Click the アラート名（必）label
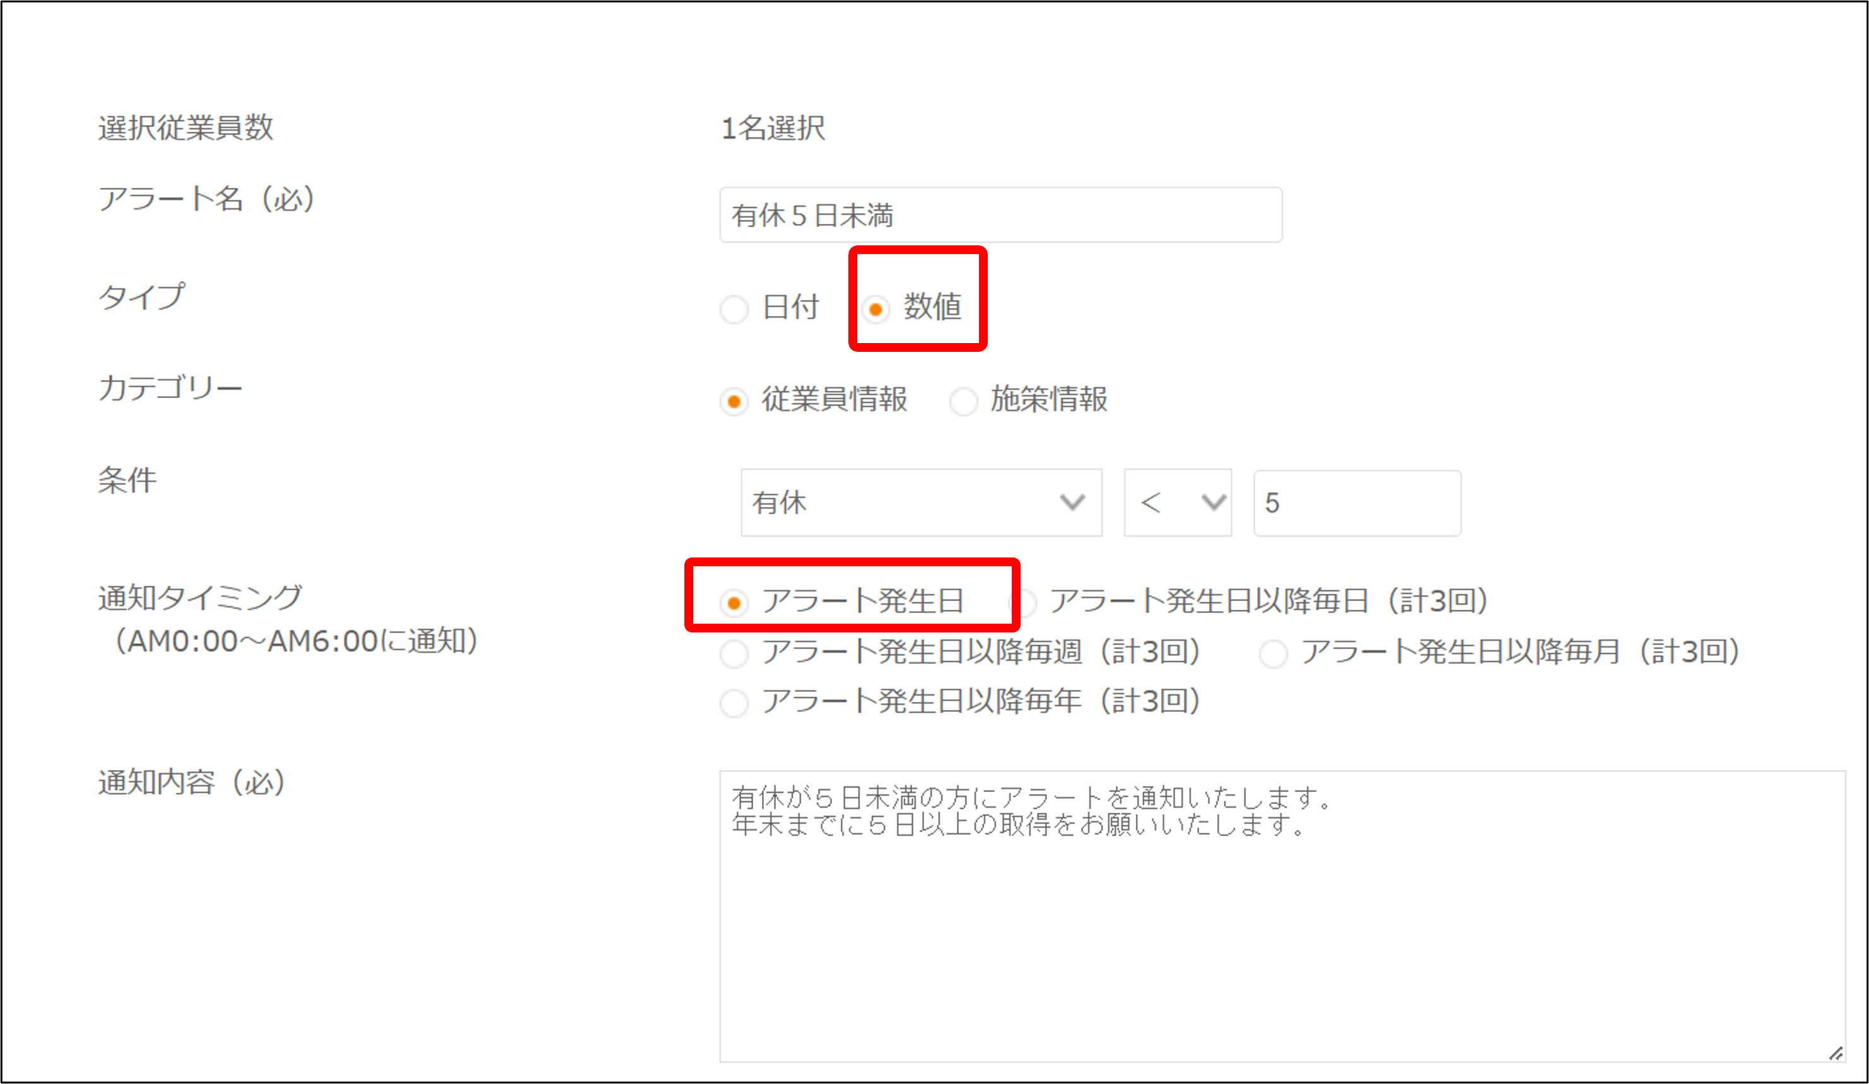The width and height of the screenshot is (1869, 1084). pyautogui.click(x=207, y=199)
